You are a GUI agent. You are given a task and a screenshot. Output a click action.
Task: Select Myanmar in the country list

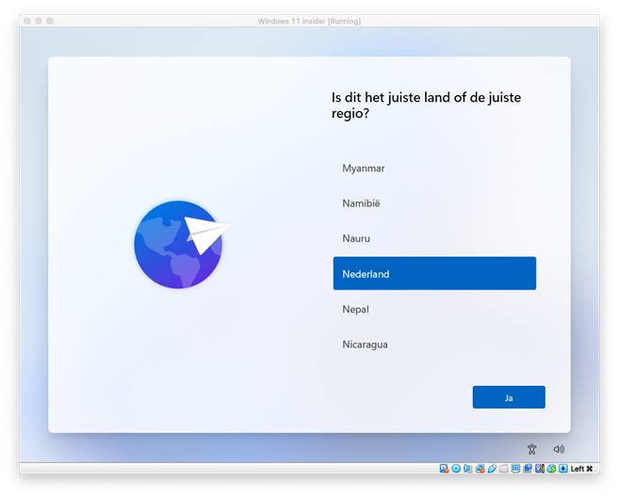pos(434,169)
